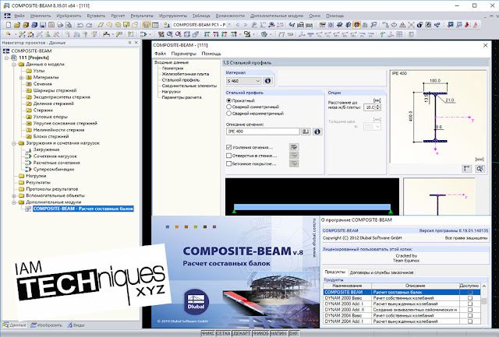This screenshot has height=337, width=499.
Task: Toggle the ДЕКАРТ status bar button
Action: click(242, 334)
